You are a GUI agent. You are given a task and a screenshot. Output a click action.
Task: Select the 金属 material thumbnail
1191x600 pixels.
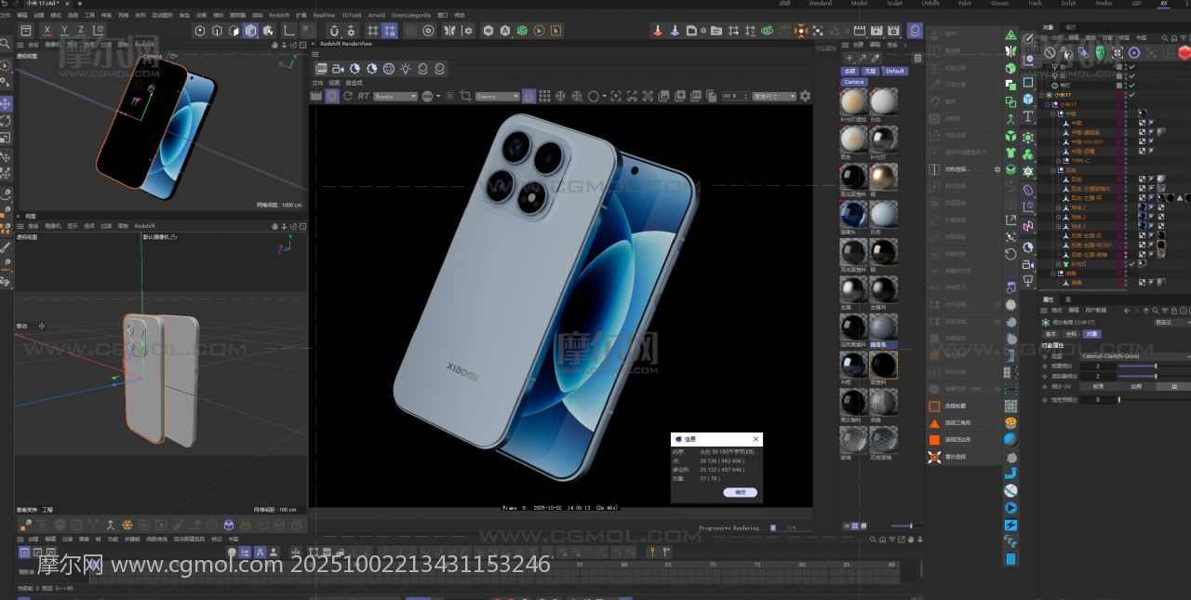[852, 288]
